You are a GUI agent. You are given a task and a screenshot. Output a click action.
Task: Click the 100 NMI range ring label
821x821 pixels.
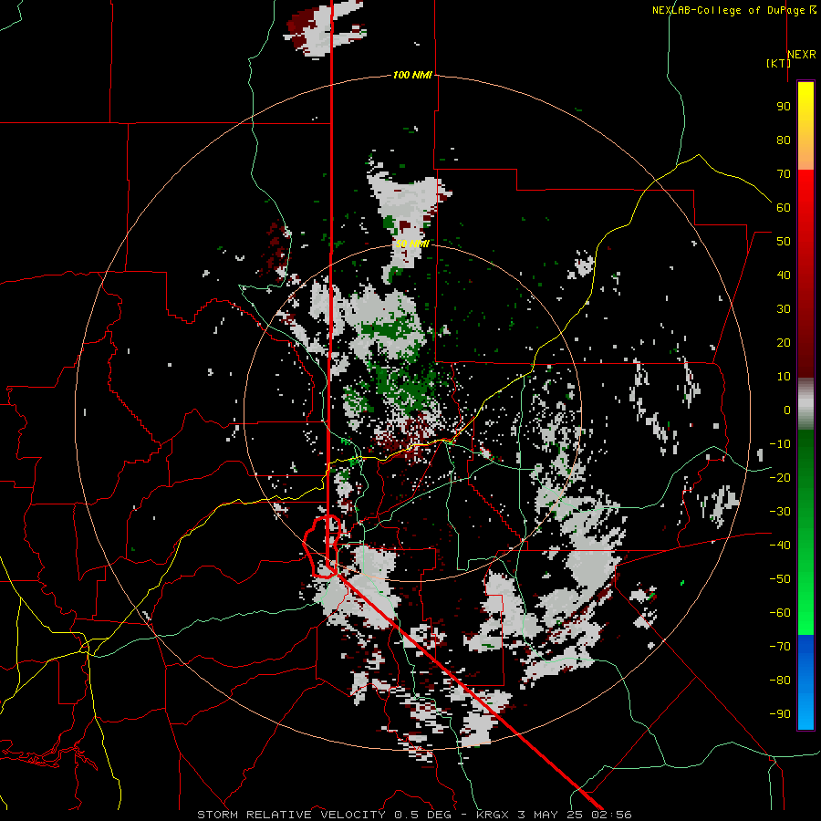coord(412,75)
